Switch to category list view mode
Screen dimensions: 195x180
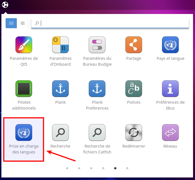coord(22,23)
